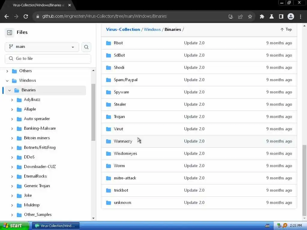Screen dimensions: 307x230
Task: Expand the Bitcoin miners tree folder
Action: [12, 138]
